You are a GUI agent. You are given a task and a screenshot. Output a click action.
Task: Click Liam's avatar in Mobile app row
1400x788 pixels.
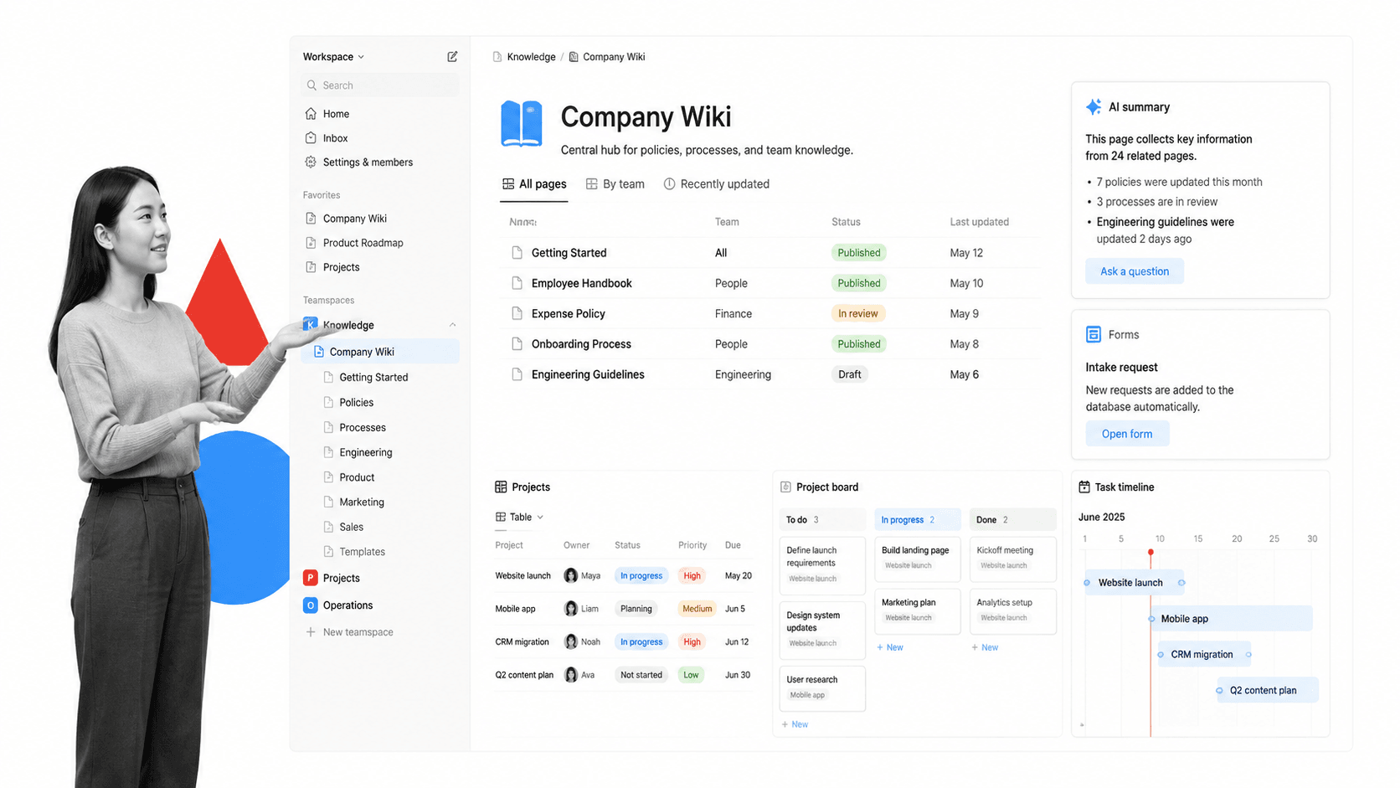571,609
